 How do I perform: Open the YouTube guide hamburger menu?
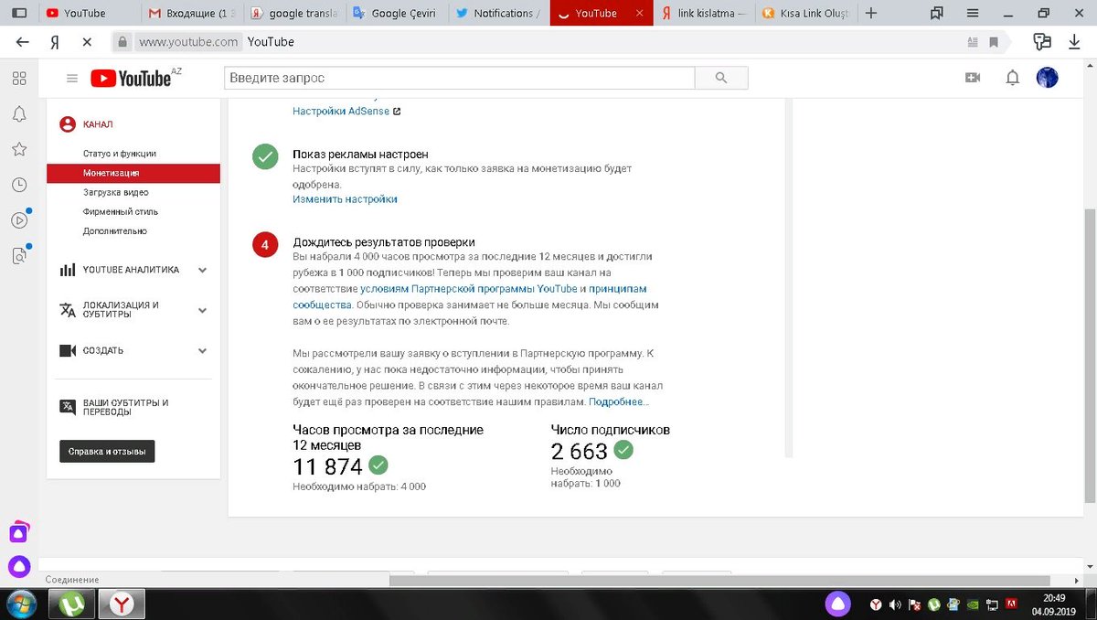72,79
